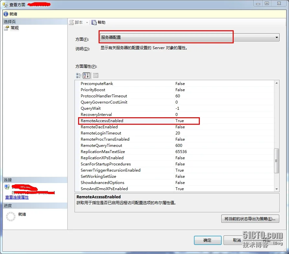289x254 pixels.
Task: Select the RemoteQueryTimeout property
Action: point(101,146)
